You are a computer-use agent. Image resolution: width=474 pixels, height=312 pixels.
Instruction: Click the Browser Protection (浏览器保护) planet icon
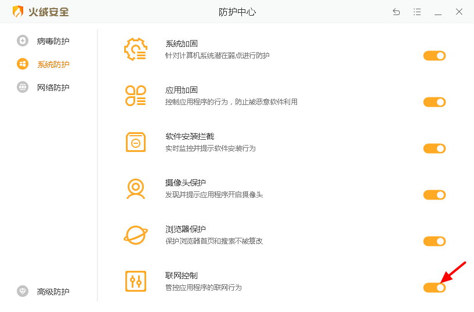coord(135,235)
